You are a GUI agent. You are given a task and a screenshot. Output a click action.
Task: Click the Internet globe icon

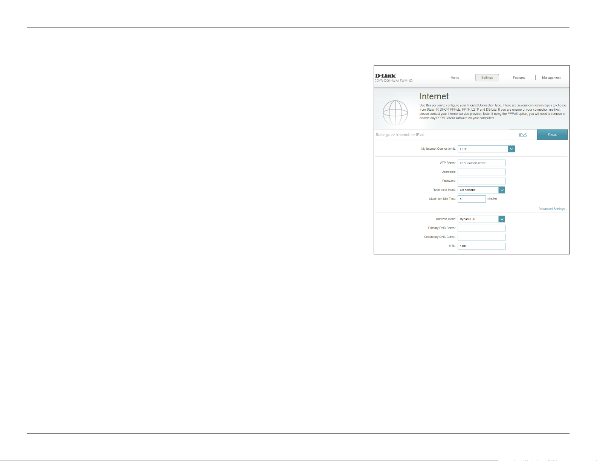395,113
